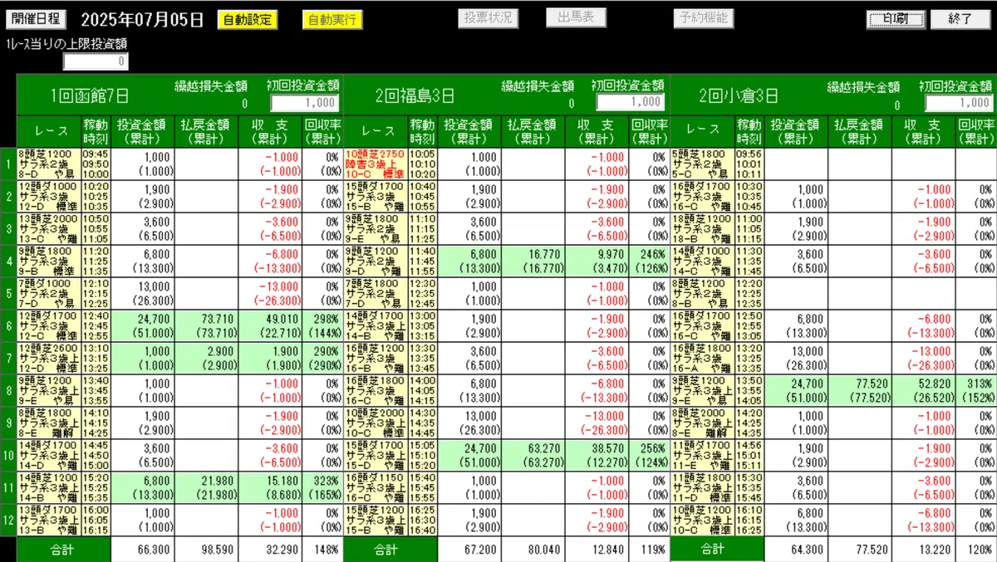Open the 出馬表 race card
The width and height of the screenshot is (997, 562).
click(576, 18)
